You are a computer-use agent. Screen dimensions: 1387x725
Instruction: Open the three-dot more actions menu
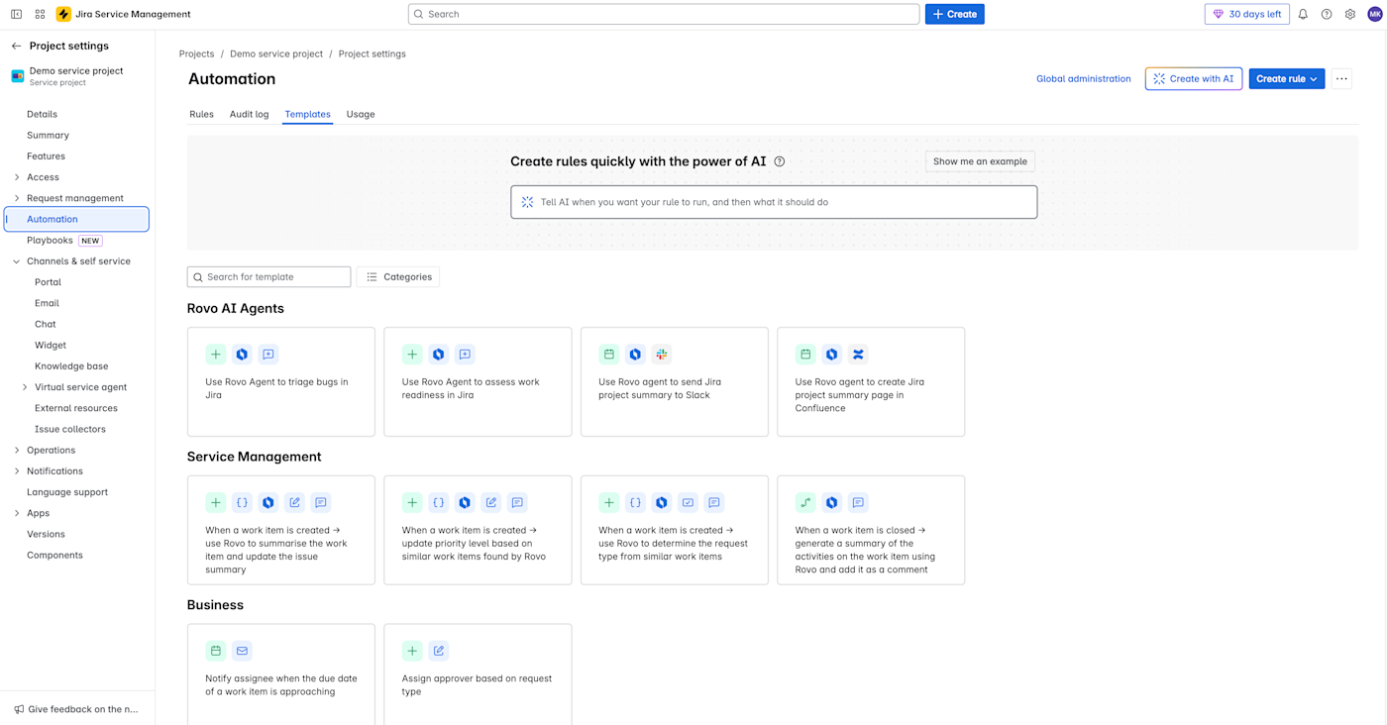(x=1341, y=79)
